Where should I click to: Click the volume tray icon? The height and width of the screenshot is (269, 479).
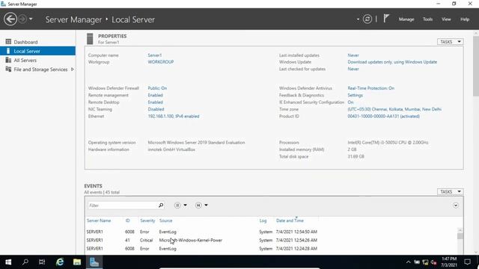(x=433, y=262)
